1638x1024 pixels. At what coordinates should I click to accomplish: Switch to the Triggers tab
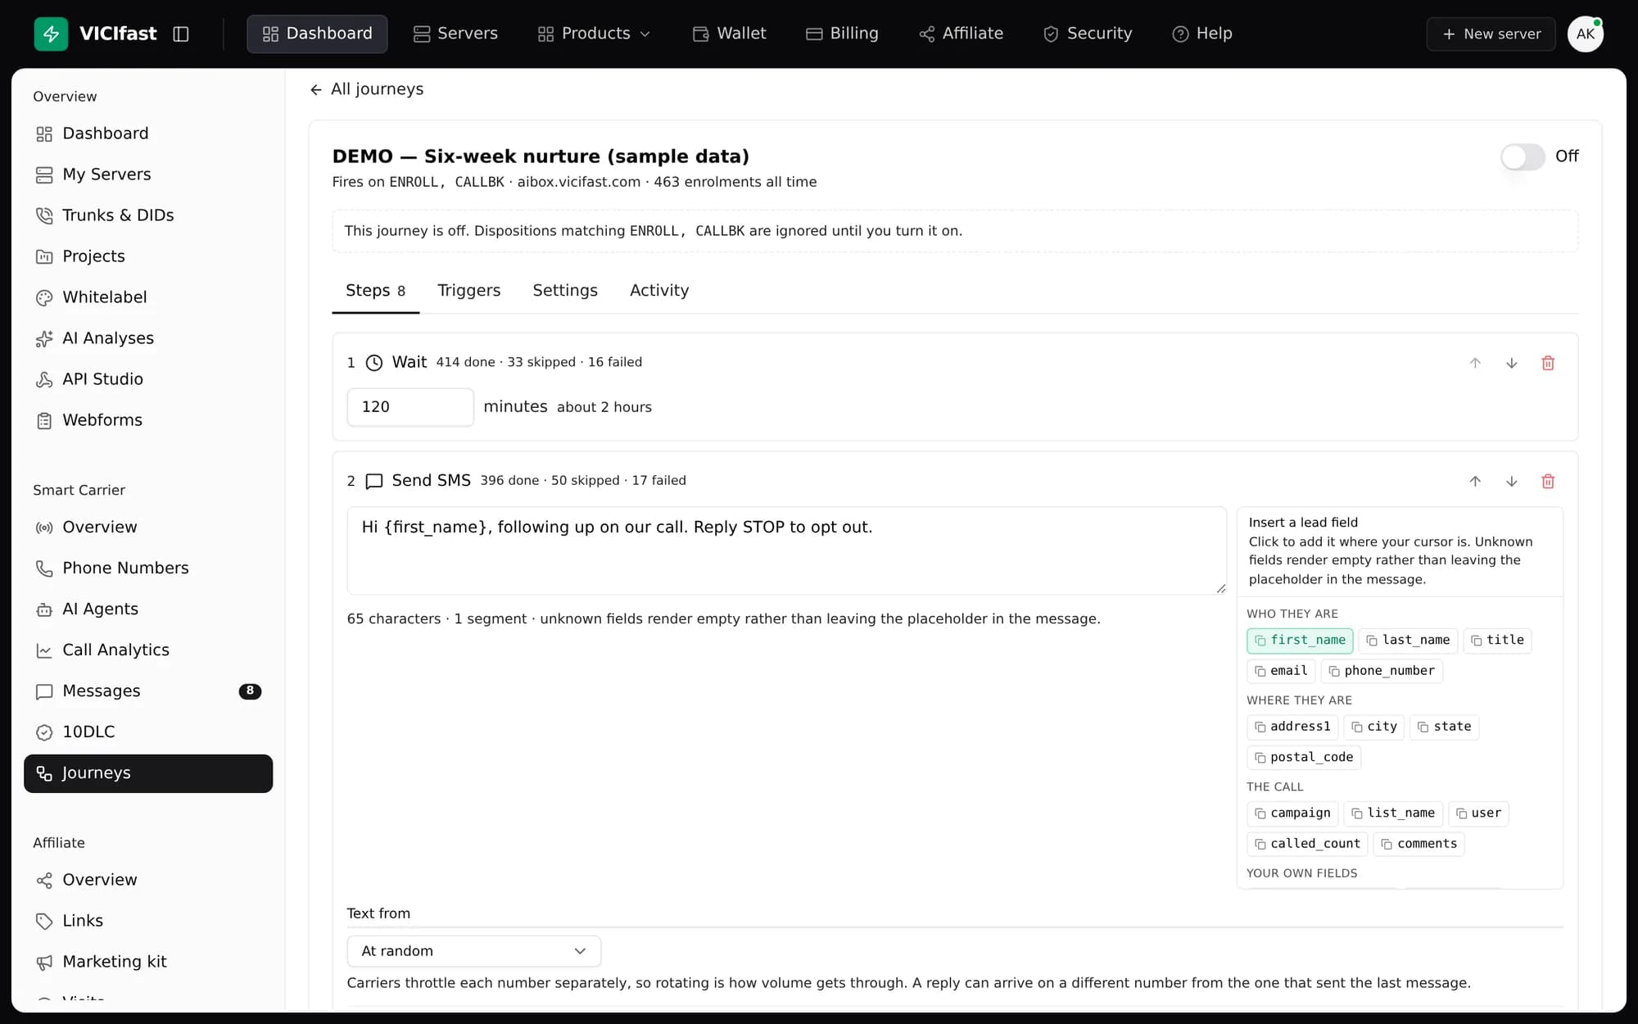[x=468, y=291]
